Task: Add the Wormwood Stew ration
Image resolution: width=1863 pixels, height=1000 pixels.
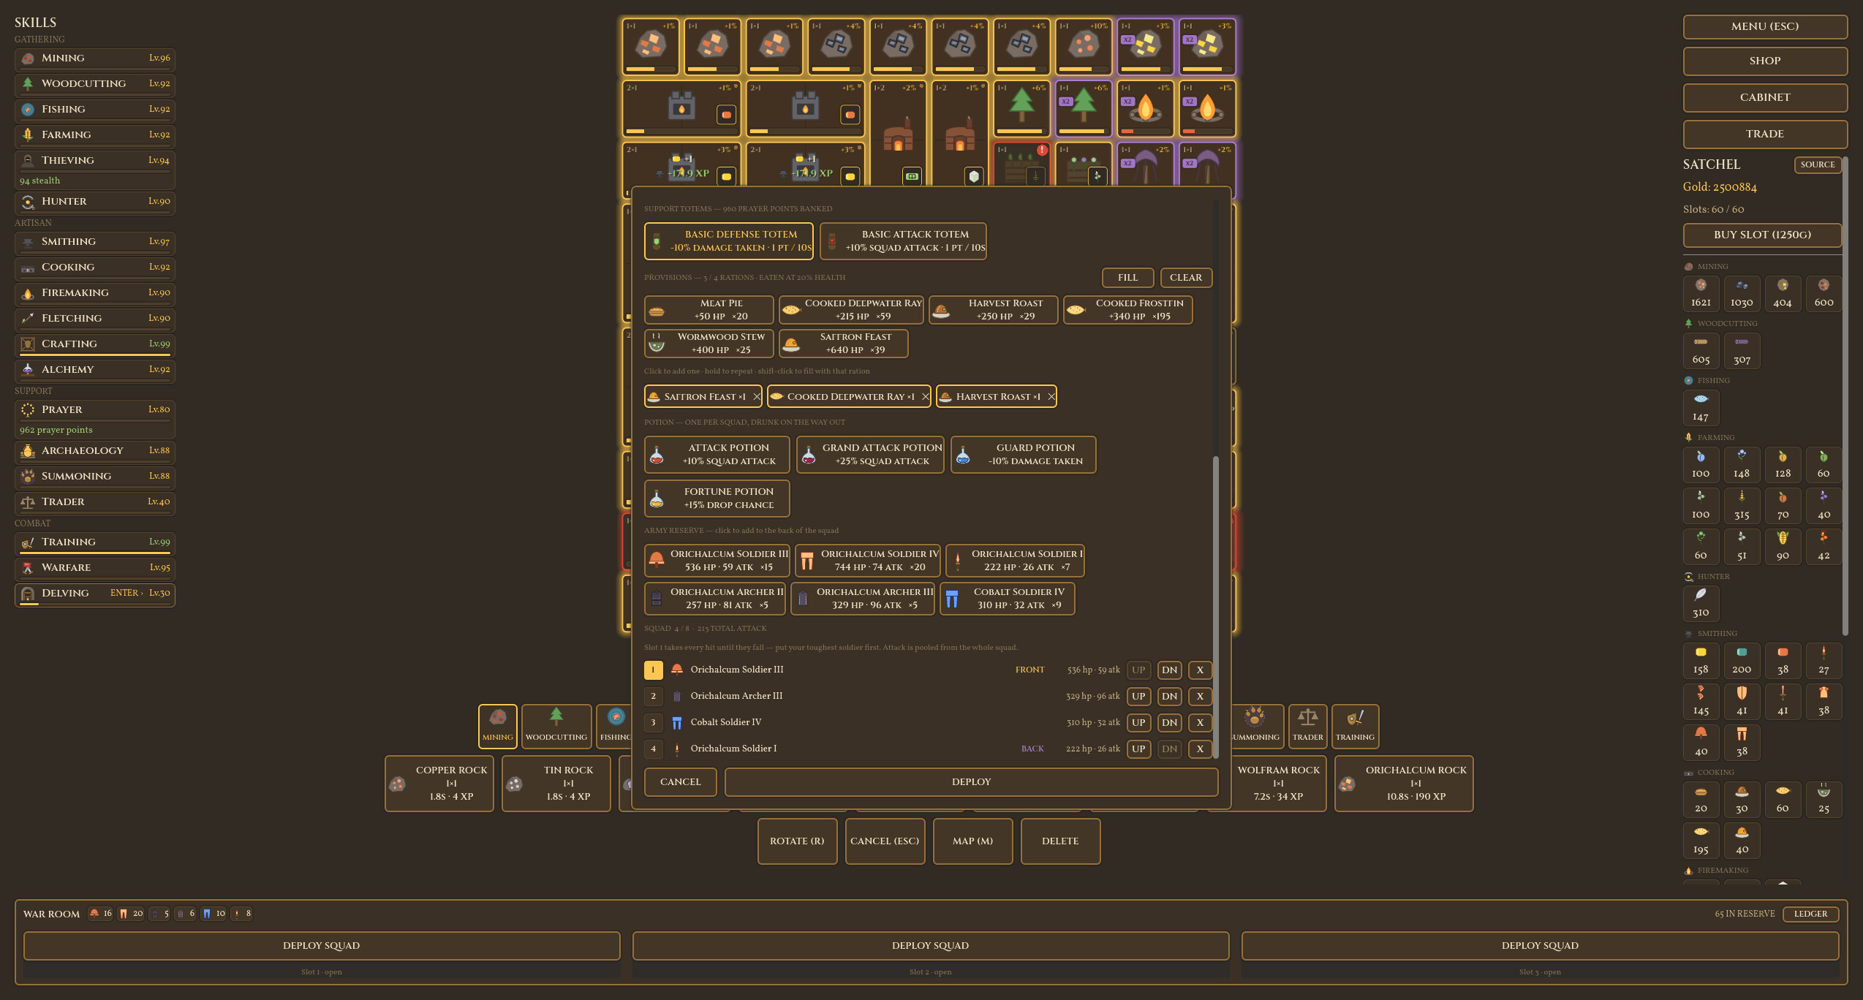Action: tap(708, 343)
